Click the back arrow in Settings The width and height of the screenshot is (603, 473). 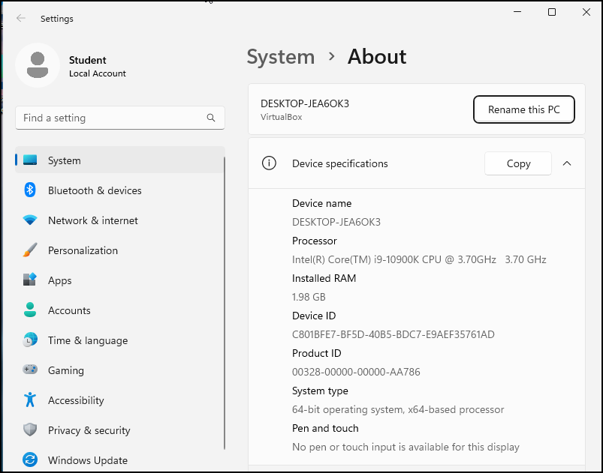coord(21,18)
